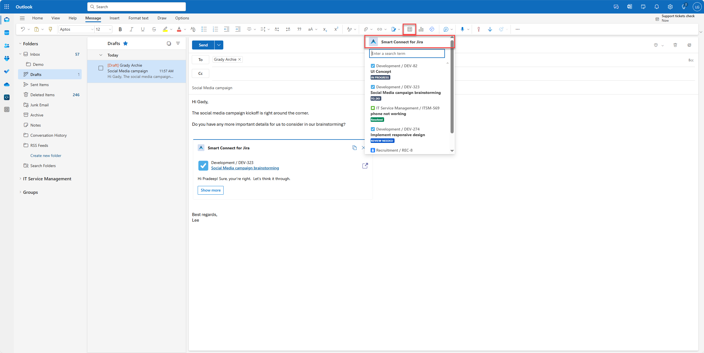
Task: Toggle Italic formatting
Action: pos(132,29)
